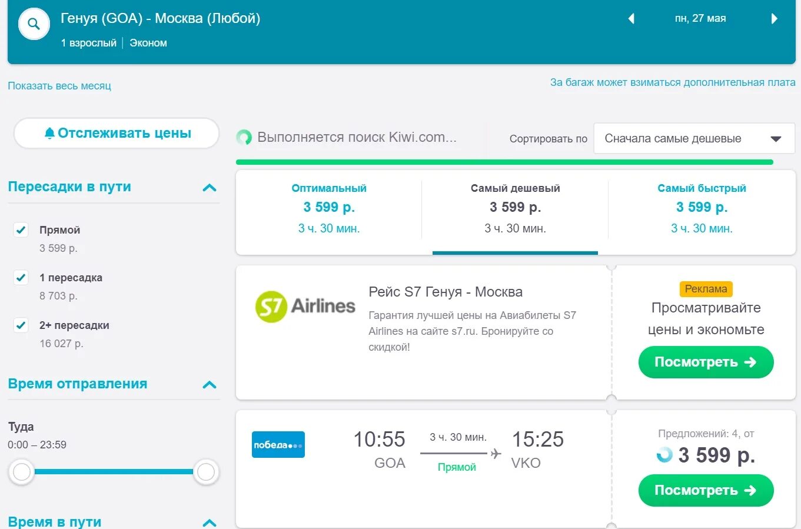801x529 pixels.
Task: Click the left handle of departure time slider
Action: (22, 472)
